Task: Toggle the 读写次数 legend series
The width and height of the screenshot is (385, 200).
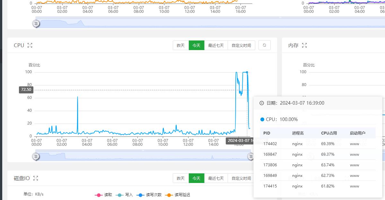Action: tap(149, 195)
